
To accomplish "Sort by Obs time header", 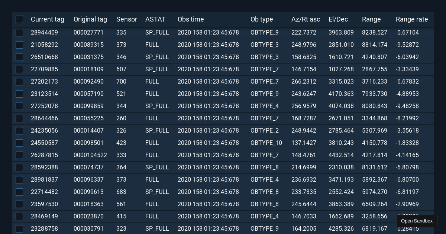I will click(191, 19).
